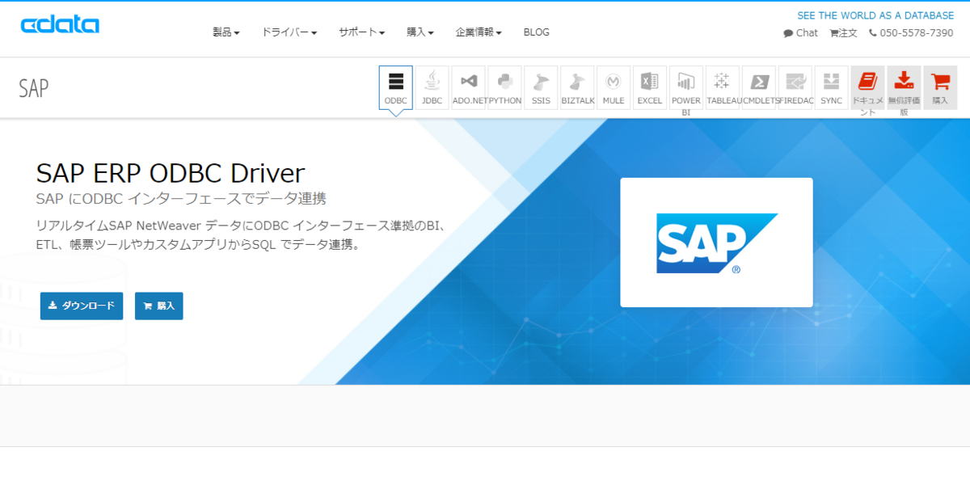Click the blue 購入 button in hero

[x=159, y=306]
